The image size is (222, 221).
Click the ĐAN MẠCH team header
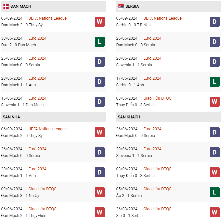pyautogui.click(x=54, y=6)
